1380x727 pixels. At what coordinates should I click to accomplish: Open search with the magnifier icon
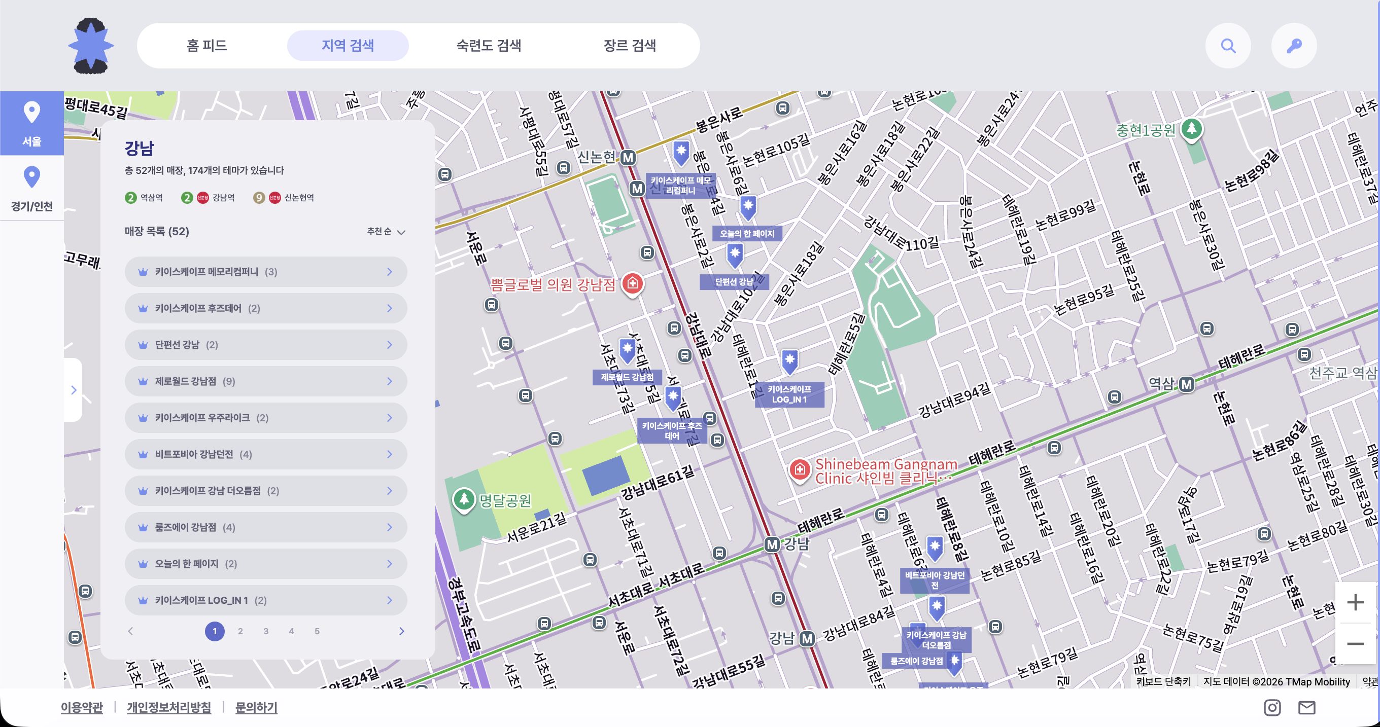coord(1228,46)
